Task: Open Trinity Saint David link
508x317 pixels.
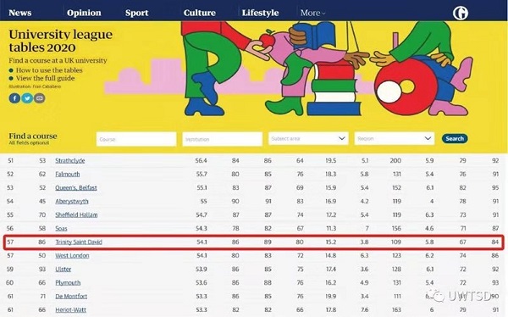Action: click(x=79, y=242)
